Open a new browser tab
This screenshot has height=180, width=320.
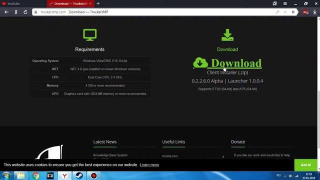[98, 3]
